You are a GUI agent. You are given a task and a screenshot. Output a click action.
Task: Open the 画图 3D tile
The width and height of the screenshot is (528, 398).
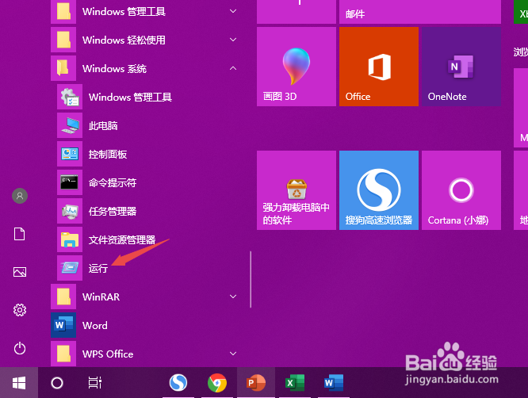click(297, 67)
